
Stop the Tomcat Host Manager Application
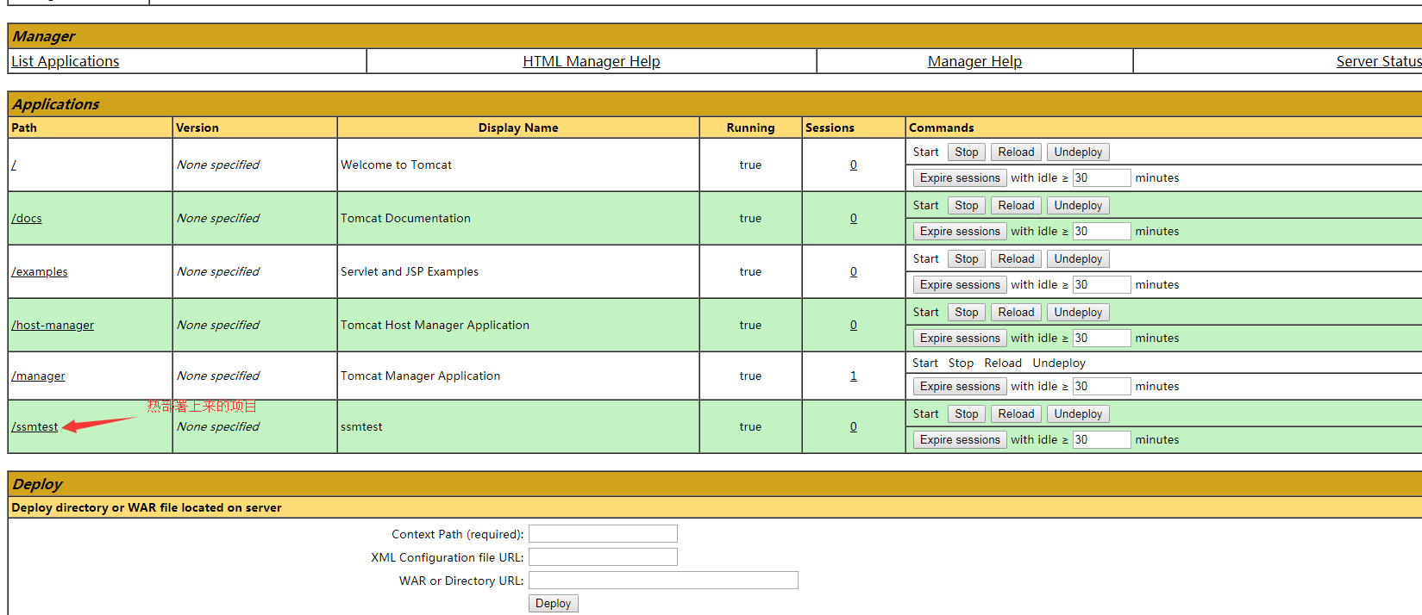[967, 312]
